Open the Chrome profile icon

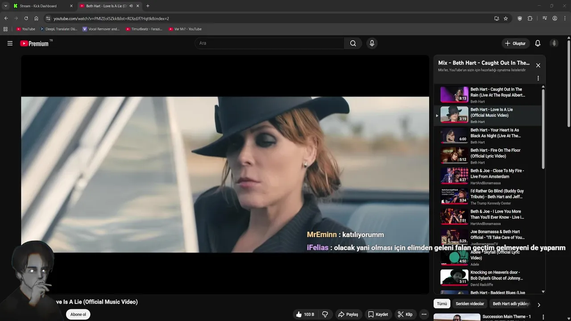click(554, 18)
